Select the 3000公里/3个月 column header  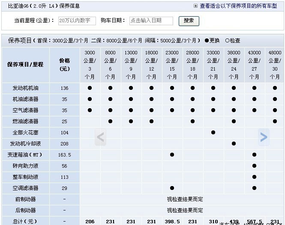[90, 65]
